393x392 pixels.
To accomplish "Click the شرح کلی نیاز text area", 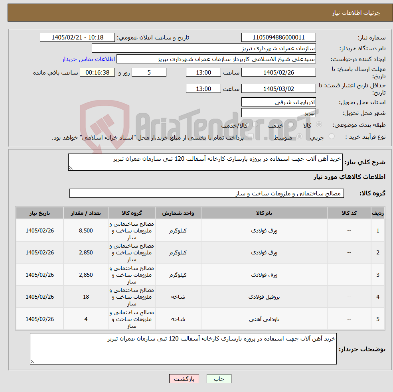I will point(205,162).
